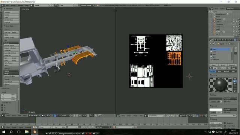The width and height of the screenshot is (240, 135).
Task: Open the Mesh menu in 3D view header
Action: coord(25,116)
